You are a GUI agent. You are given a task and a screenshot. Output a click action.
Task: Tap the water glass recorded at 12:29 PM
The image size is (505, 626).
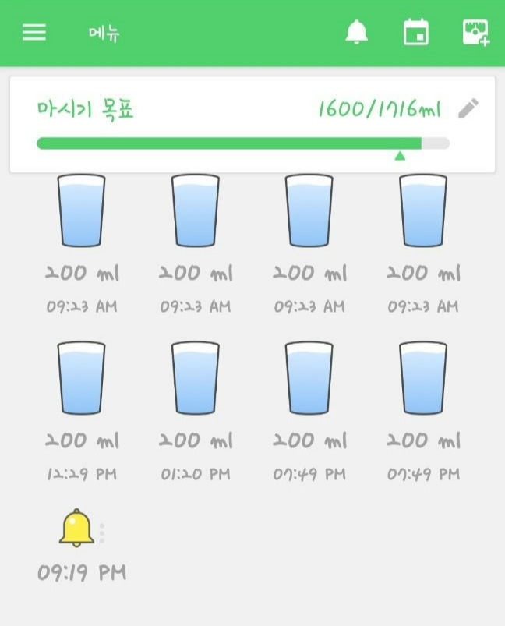click(x=79, y=377)
